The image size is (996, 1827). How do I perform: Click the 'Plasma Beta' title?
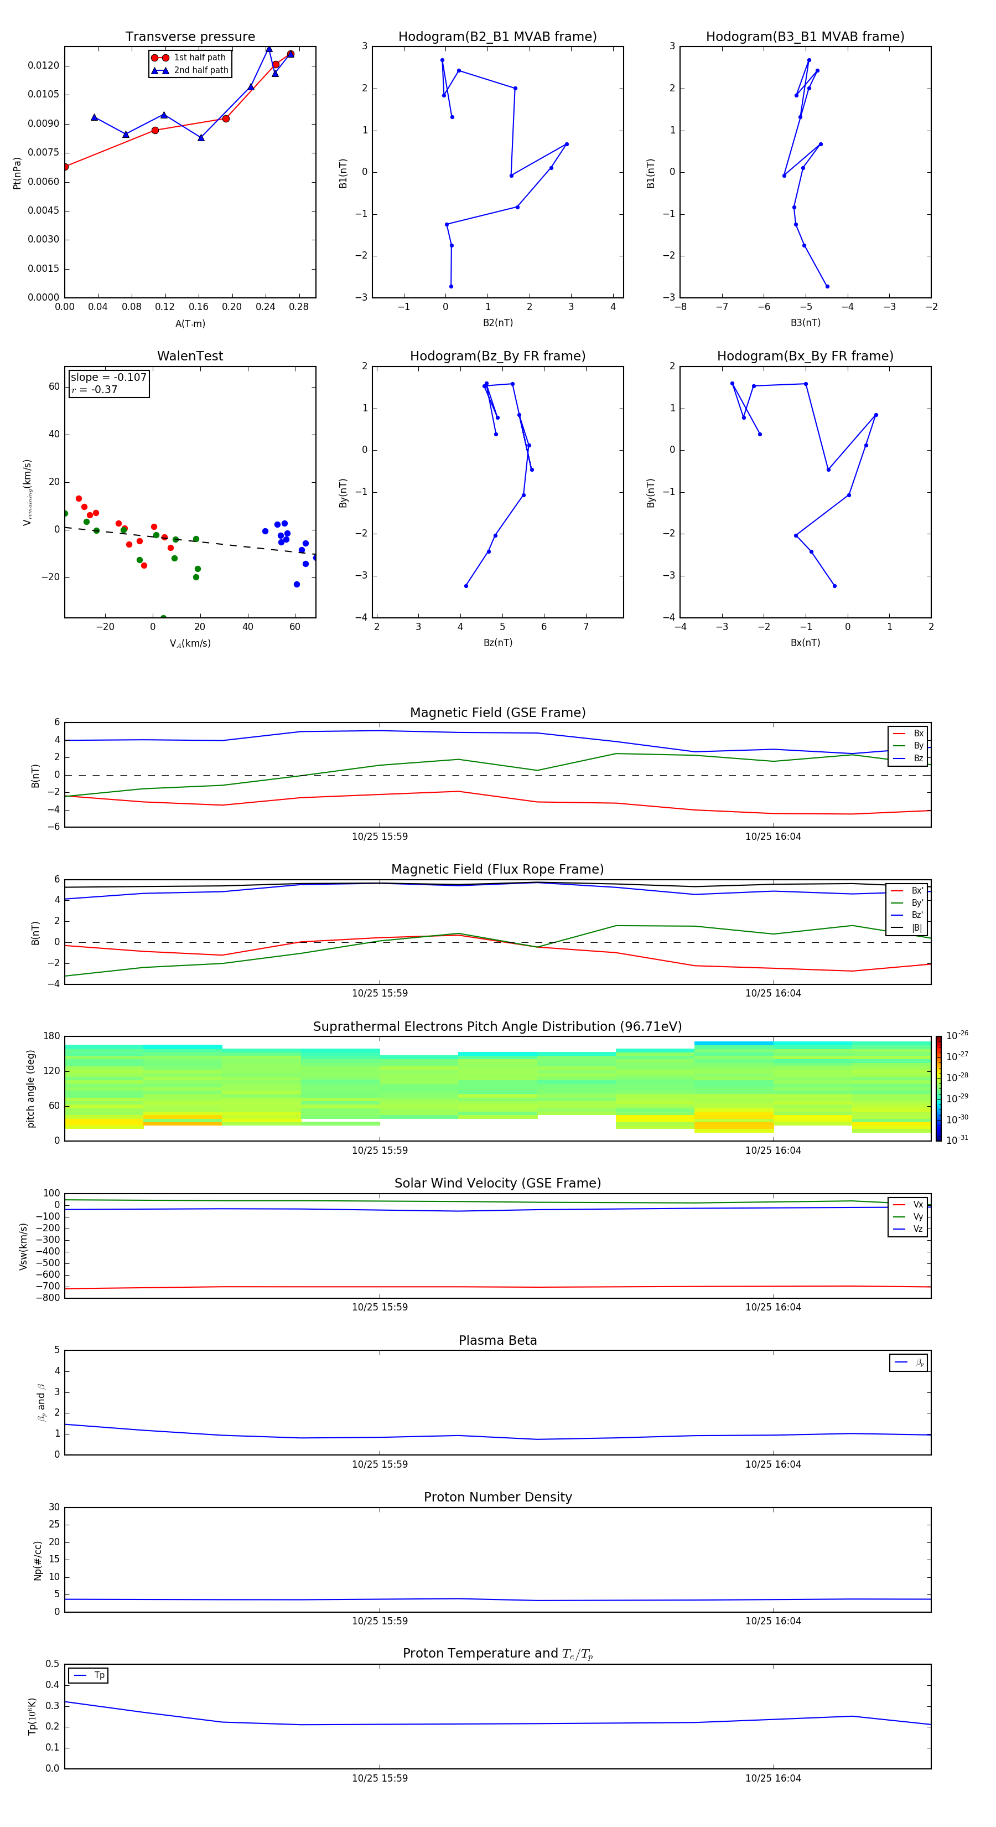[497, 1340]
